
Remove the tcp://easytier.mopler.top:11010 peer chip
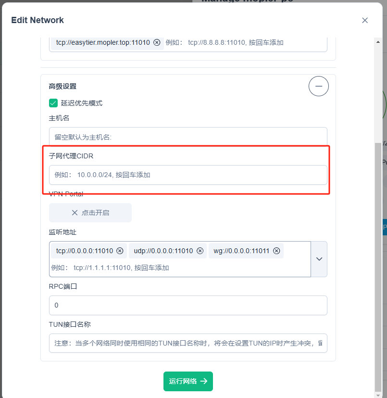(x=157, y=42)
